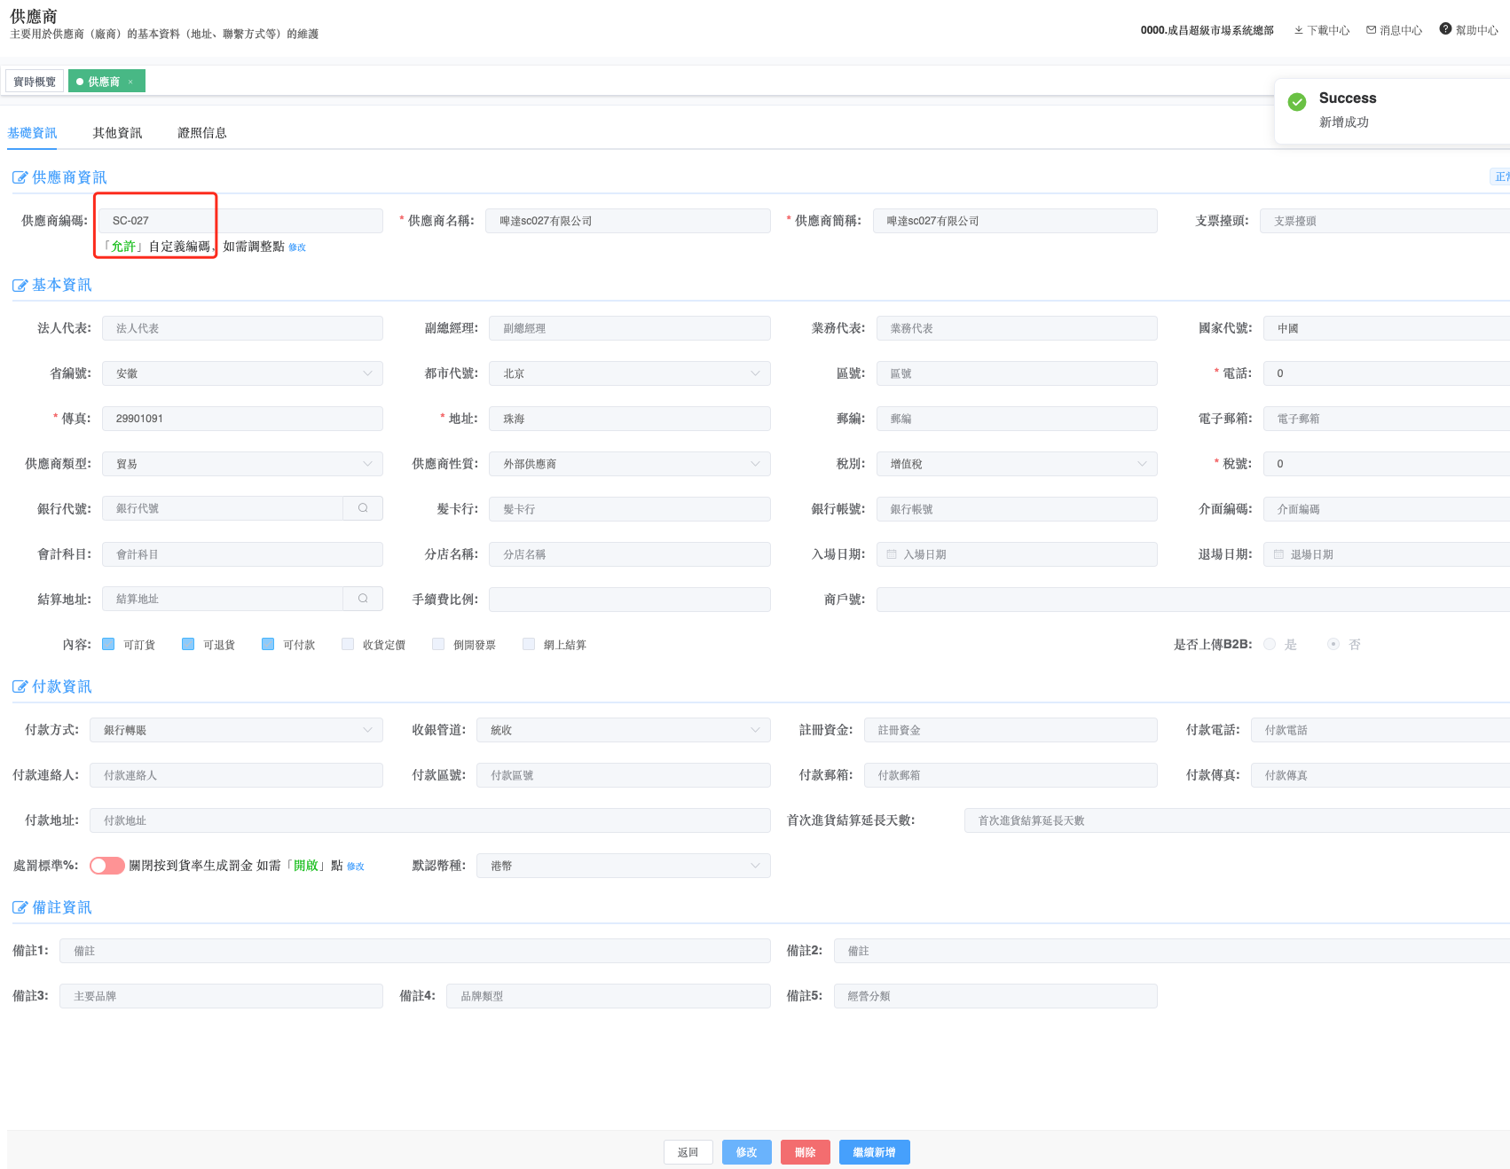Open the 付款方式 dropdown

point(236,730)
